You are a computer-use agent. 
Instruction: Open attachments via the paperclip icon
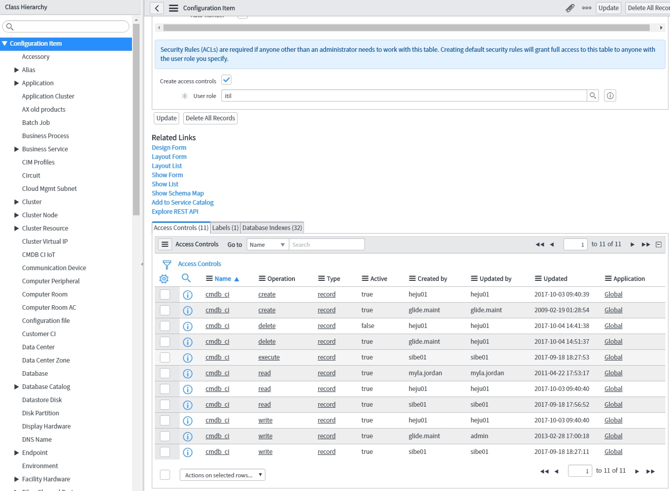point(570,8)
